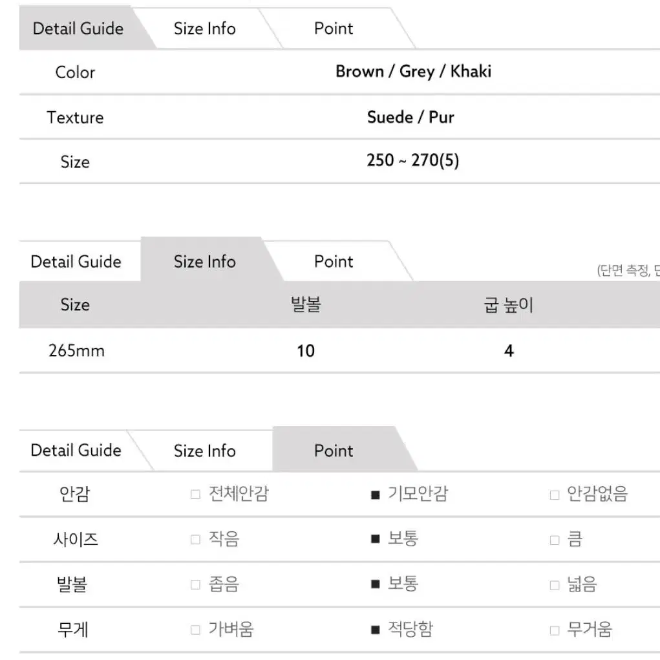
Task: Check the 좁음 foot width checkbox
Action: point(195,584)
